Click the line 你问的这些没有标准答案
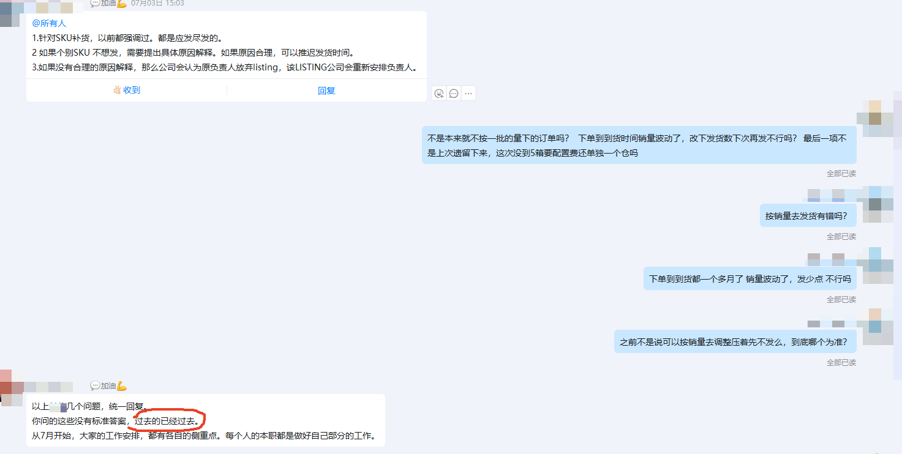 click(x=116, y=422)
